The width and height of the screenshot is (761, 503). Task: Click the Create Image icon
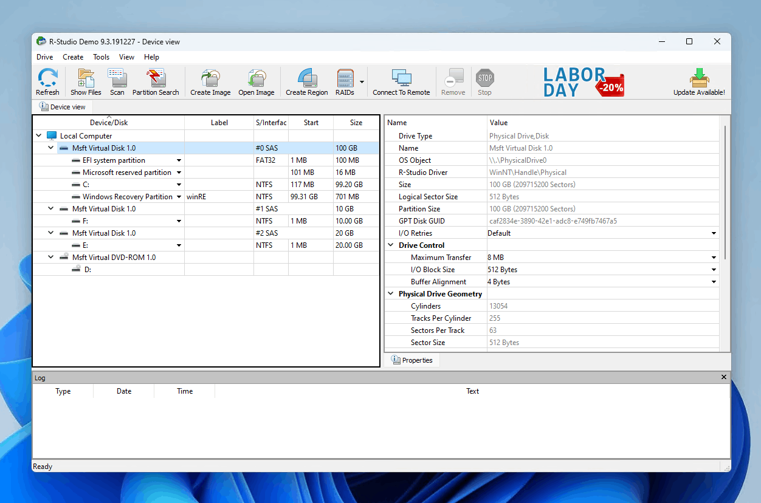tap(210, 81)
